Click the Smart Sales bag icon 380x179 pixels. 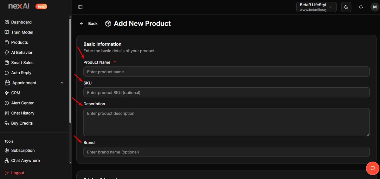7,63
